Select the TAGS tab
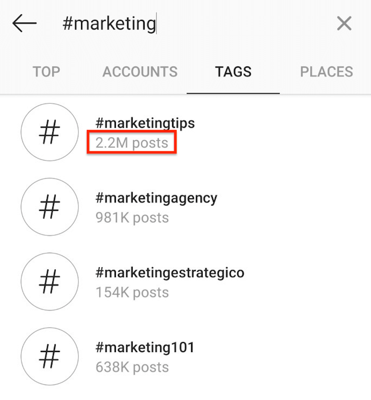 click(x=233, y=72)
